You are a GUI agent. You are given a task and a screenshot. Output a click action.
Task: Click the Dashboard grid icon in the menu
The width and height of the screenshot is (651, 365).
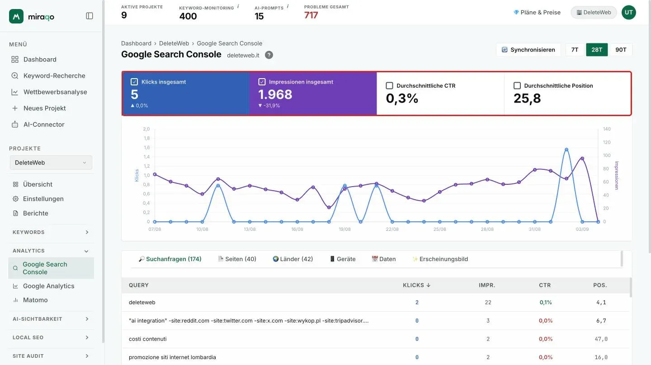tap(15, 60)
